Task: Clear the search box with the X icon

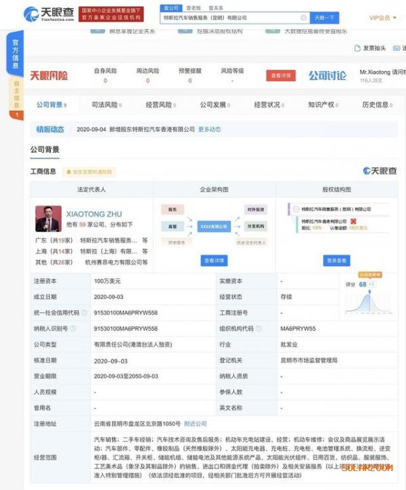Action: point(303,18)
